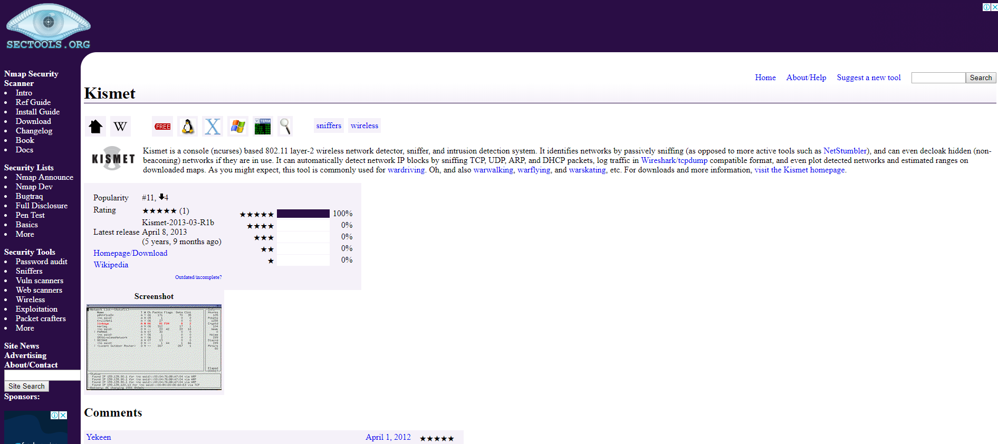Viewport: 998px width, 444px height.
Task: Open the warwalking link
Action: [x=493, y=170]
